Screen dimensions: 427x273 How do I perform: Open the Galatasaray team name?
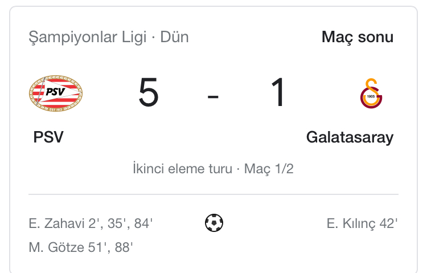click(350, 137)
